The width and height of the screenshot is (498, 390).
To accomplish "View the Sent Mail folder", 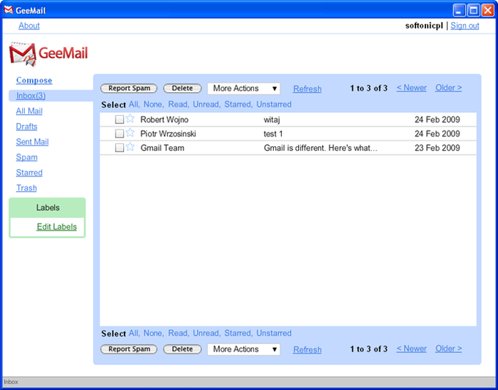I will [x=32, y=142].
